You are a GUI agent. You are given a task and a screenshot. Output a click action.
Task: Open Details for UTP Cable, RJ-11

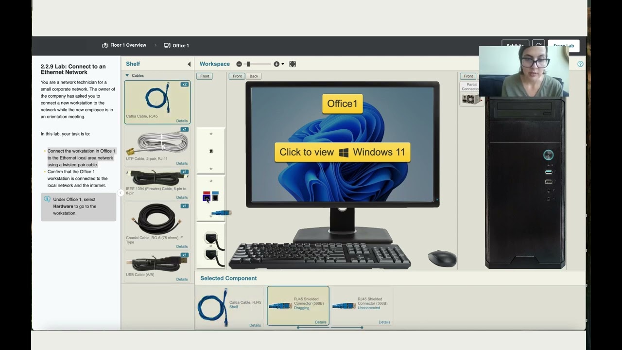coord(182,163)
